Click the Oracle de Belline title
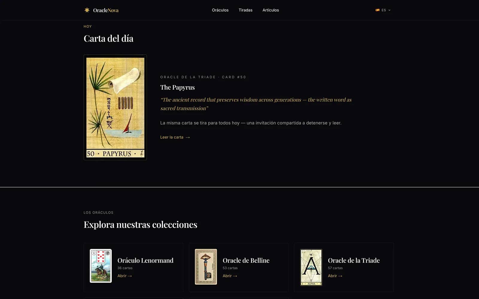The image size is (479, 299). coord(246,260)
